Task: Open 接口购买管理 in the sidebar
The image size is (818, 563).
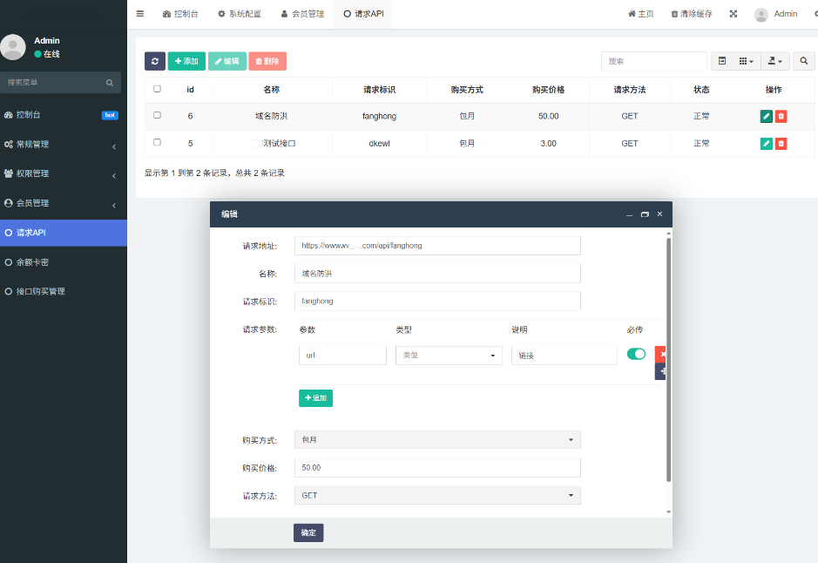Action: [x=63, y=292]
